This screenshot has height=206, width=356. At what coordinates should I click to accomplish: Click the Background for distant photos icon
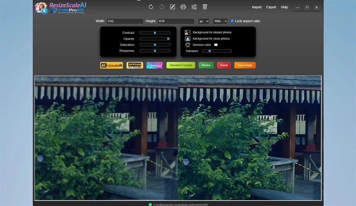point(187,32)
